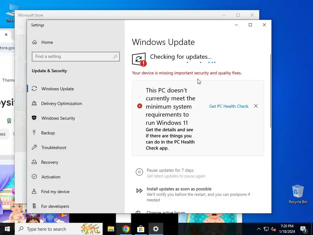Show hidden system tray icons
This screenshot has height=235, width=313.
259,229
